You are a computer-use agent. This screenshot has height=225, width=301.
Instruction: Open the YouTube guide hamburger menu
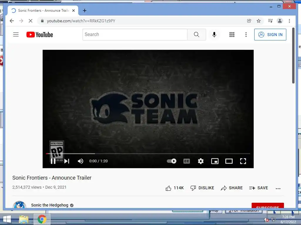click(16, 35)
